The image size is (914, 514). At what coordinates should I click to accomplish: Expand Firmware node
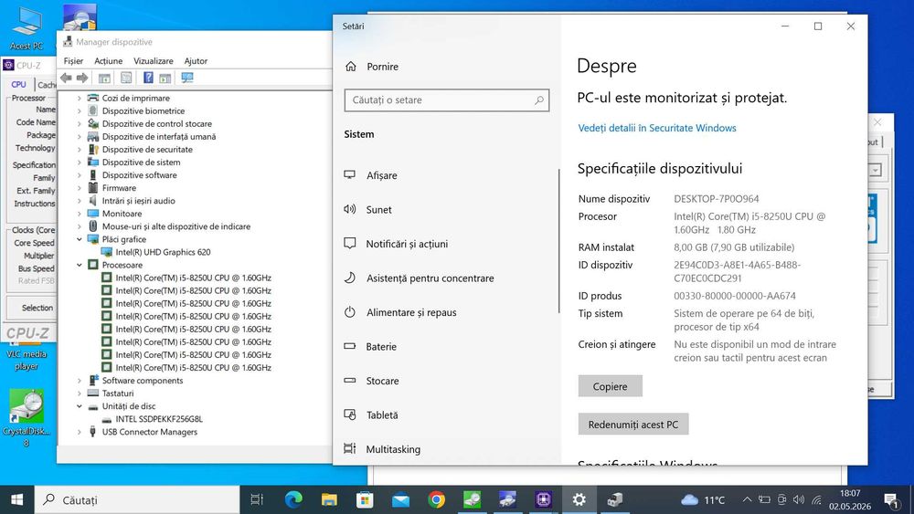(80, 188)
